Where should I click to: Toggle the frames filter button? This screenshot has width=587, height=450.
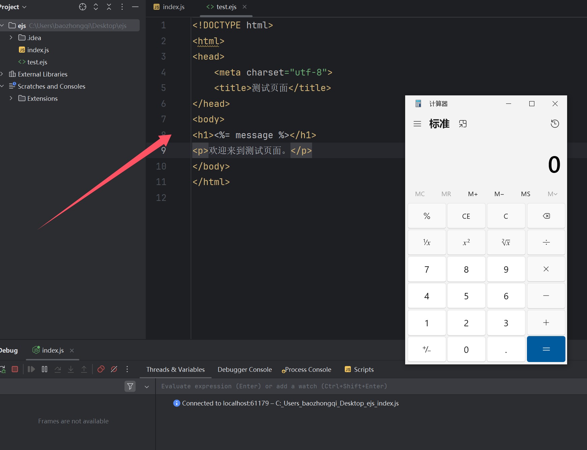(130, 386)
